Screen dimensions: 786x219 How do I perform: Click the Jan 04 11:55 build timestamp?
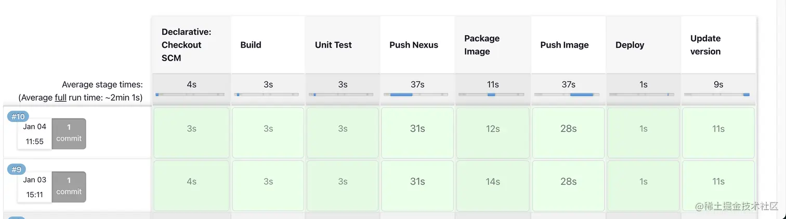pyautogui.click(x=34, y=134)
